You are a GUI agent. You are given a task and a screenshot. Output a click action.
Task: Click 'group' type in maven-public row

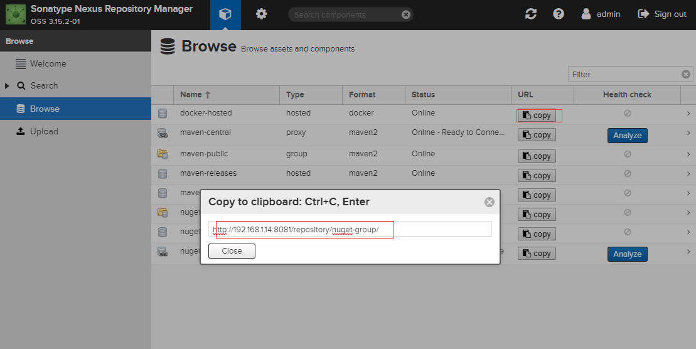296,154
